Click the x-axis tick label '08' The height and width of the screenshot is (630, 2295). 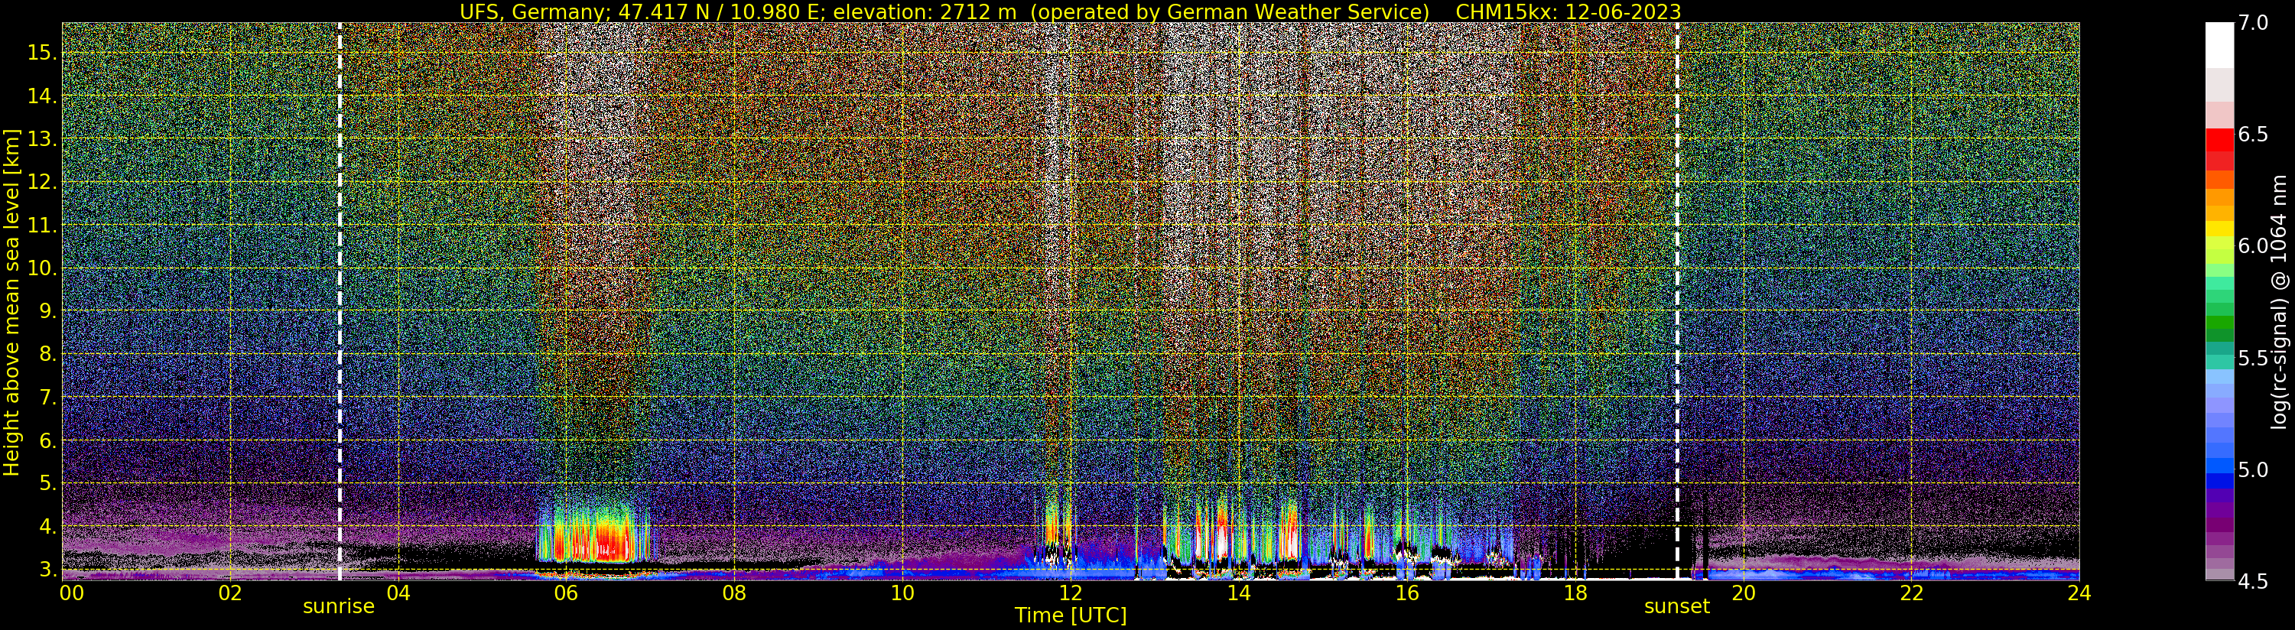734,593
